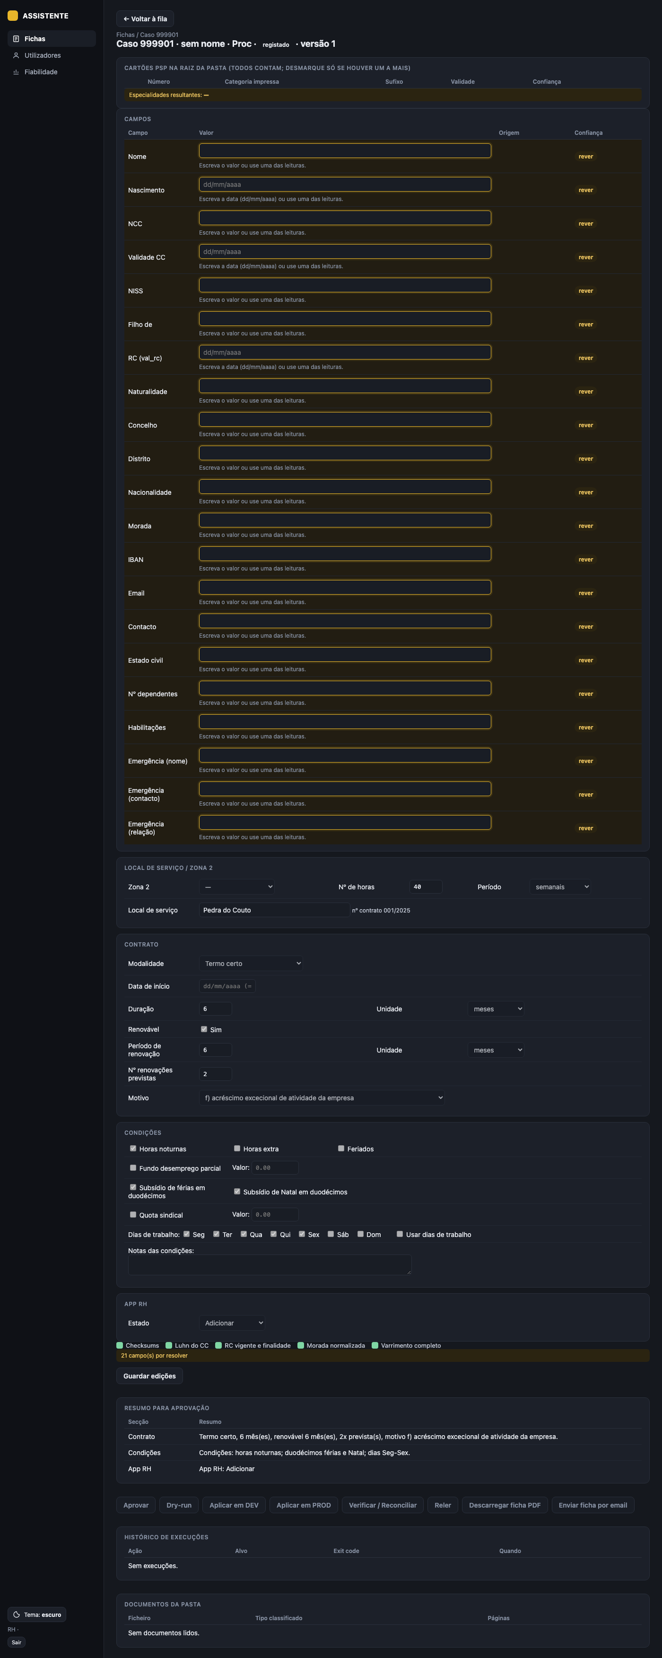The image size is (662, 1658).
Task: Open the Zona 2 dropdown
Action: tap(237, 887)
